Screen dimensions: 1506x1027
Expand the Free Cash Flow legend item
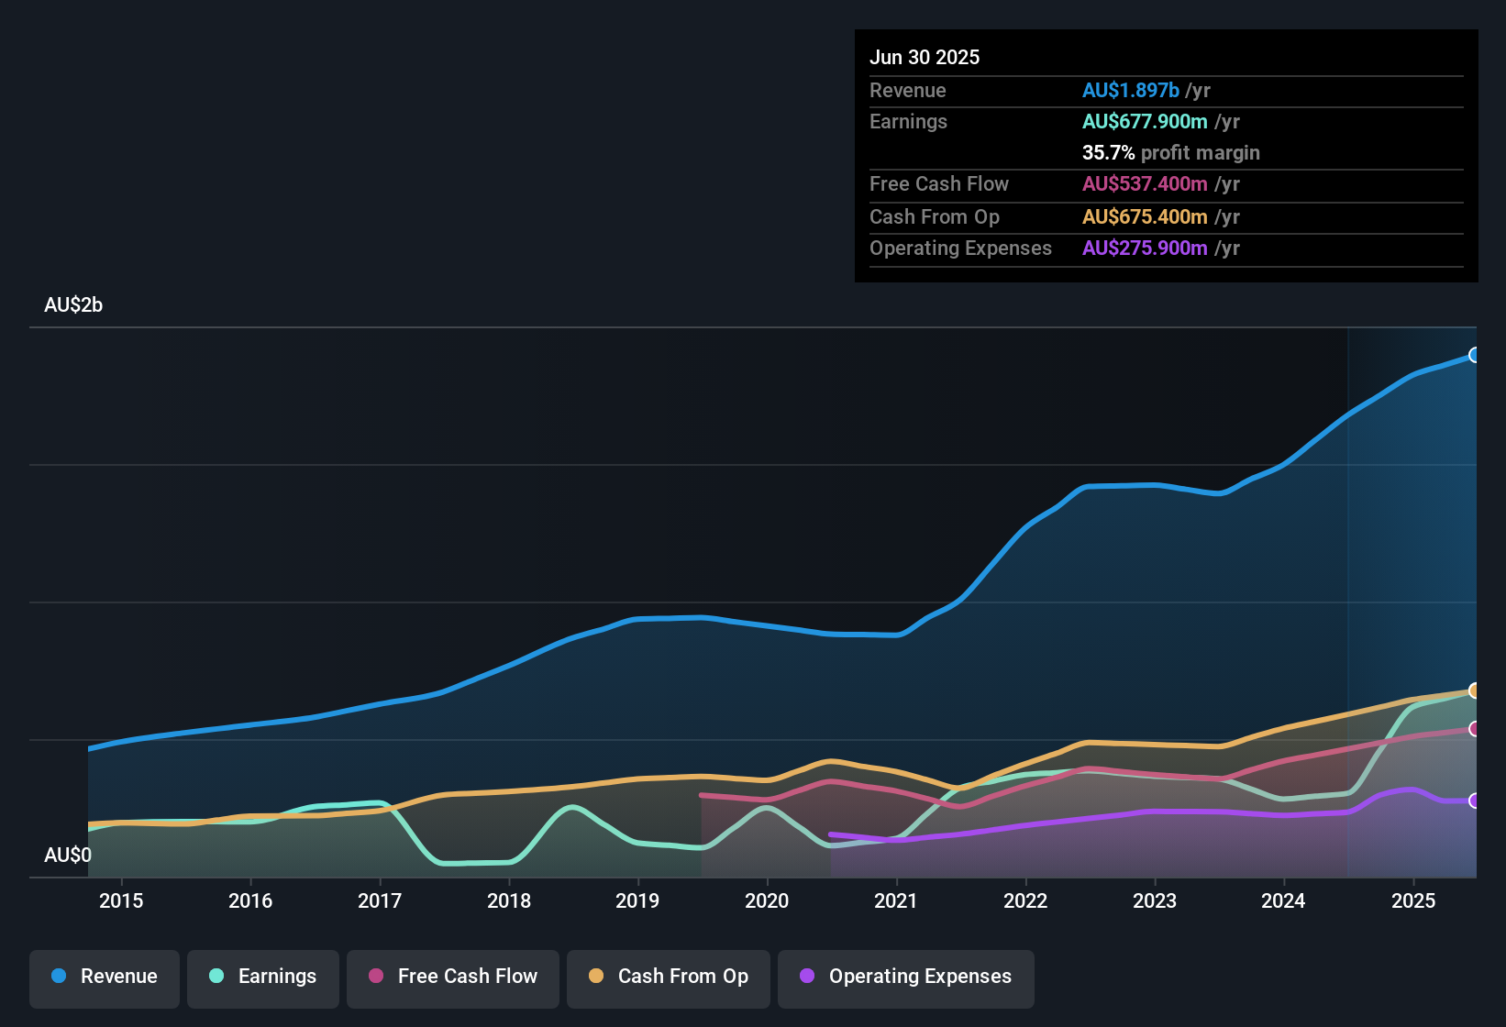(x=452, y=977)
